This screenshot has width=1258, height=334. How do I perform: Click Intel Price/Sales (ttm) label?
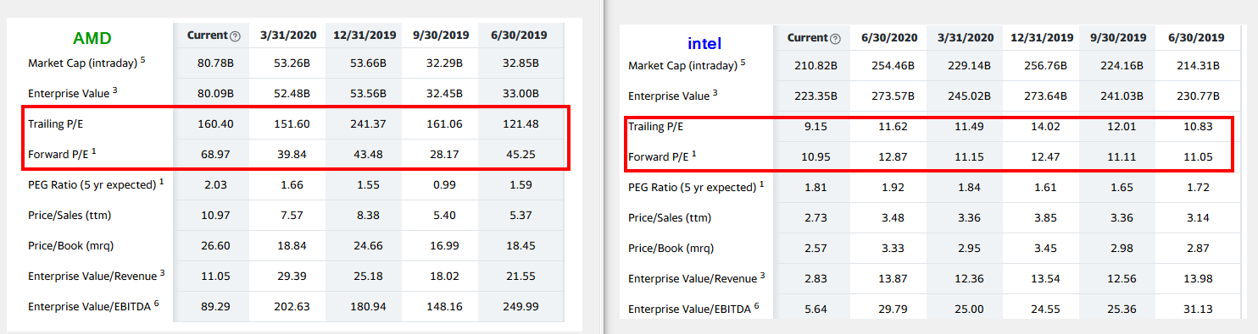click(670, 218)
